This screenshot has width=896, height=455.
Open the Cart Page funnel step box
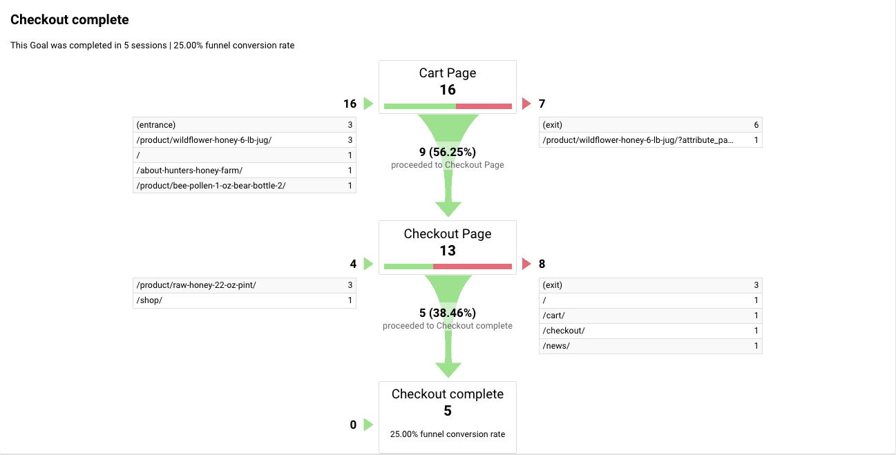point(448,87)
